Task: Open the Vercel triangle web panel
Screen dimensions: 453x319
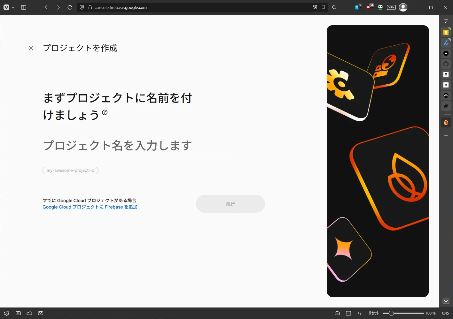Action: (x=446, y=53)
